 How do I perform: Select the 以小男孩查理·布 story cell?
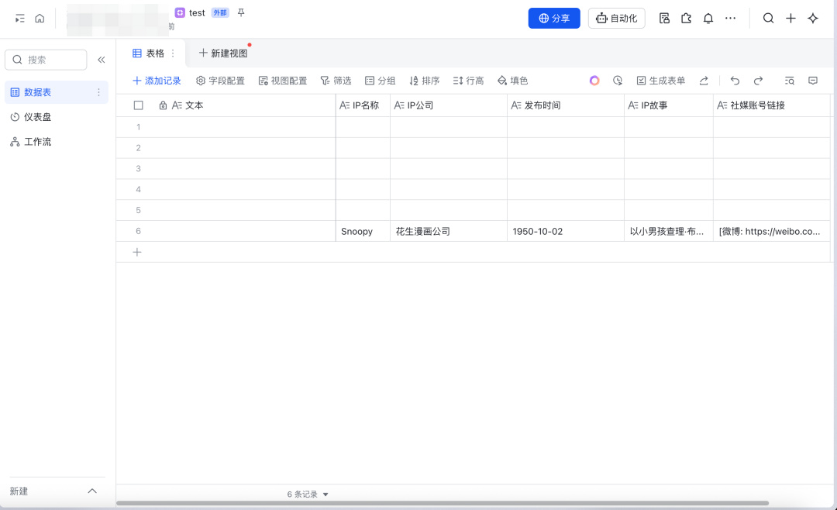click(x=668, y=231)
